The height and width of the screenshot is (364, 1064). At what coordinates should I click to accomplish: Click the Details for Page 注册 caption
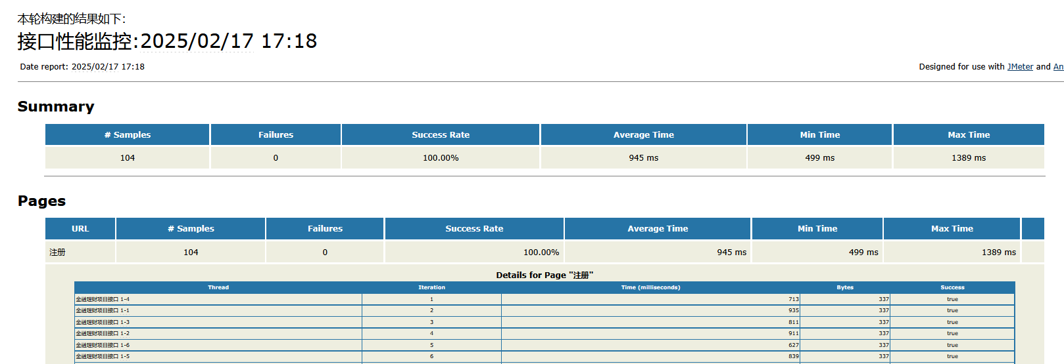click(544, 275)
